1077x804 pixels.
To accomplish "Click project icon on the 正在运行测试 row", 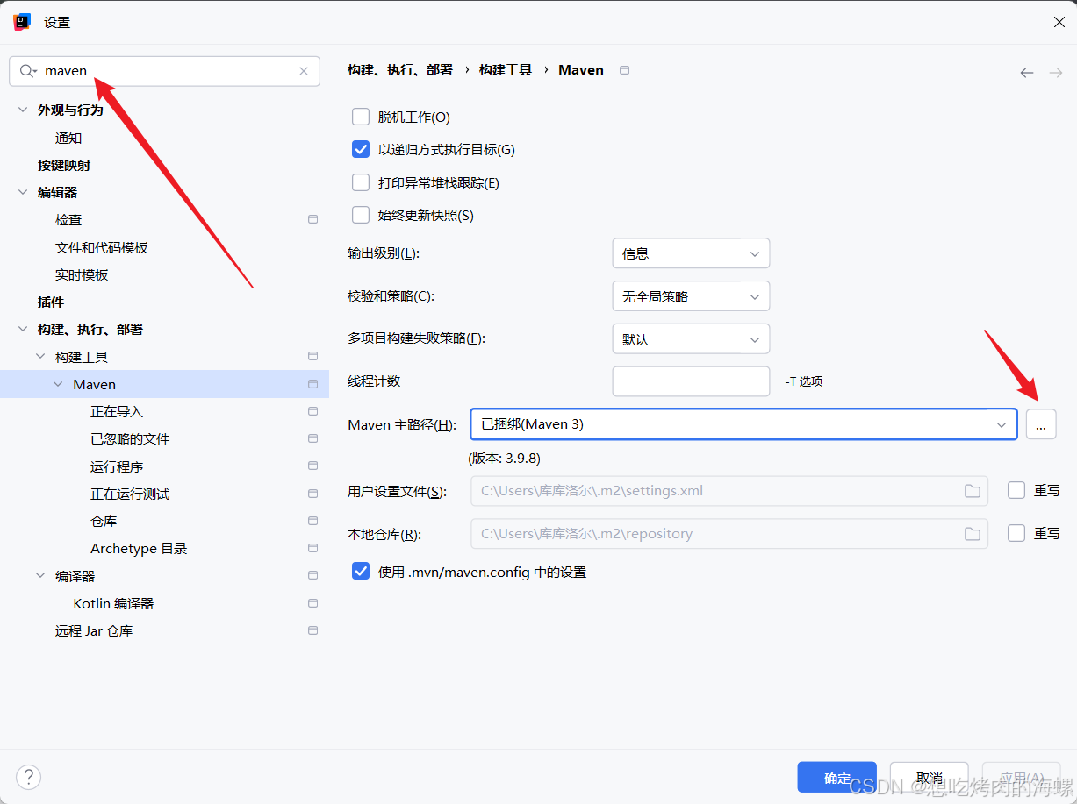I will 312,494.
